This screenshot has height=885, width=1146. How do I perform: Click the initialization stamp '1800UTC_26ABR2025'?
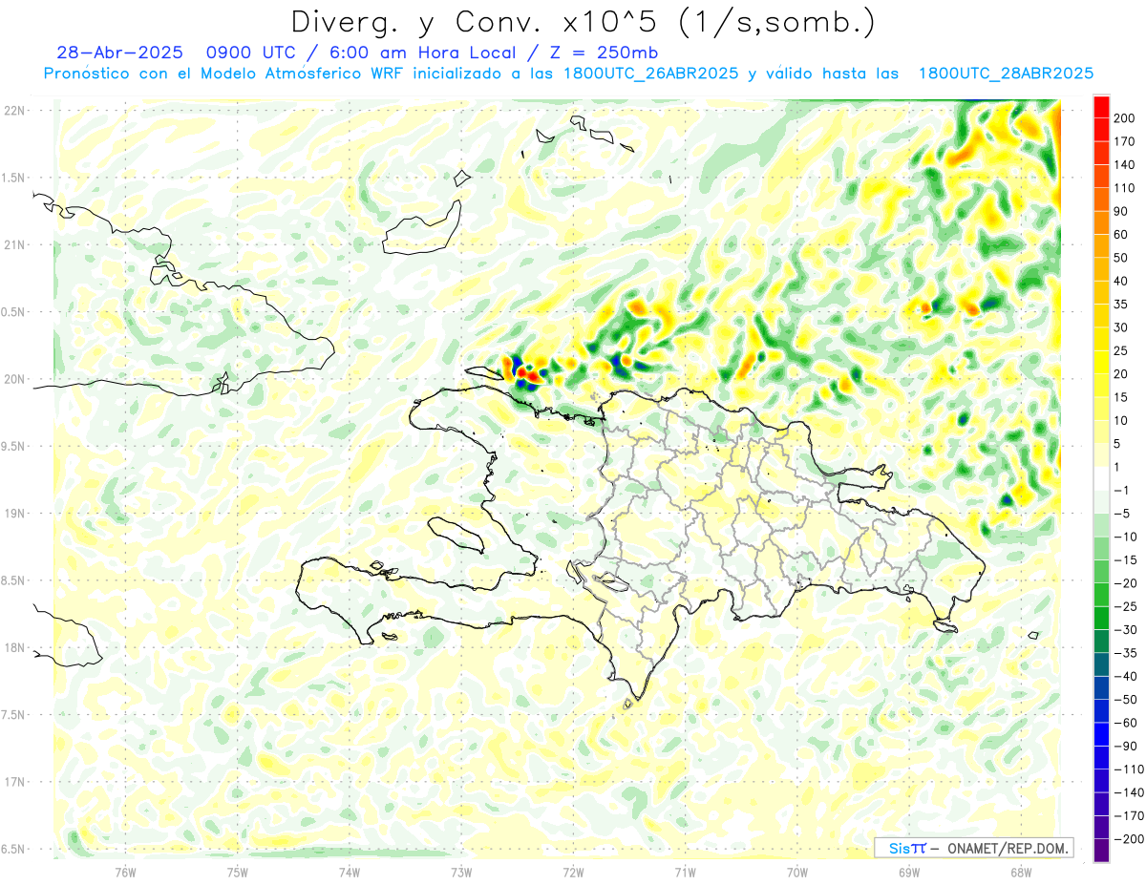click(651, 74)
